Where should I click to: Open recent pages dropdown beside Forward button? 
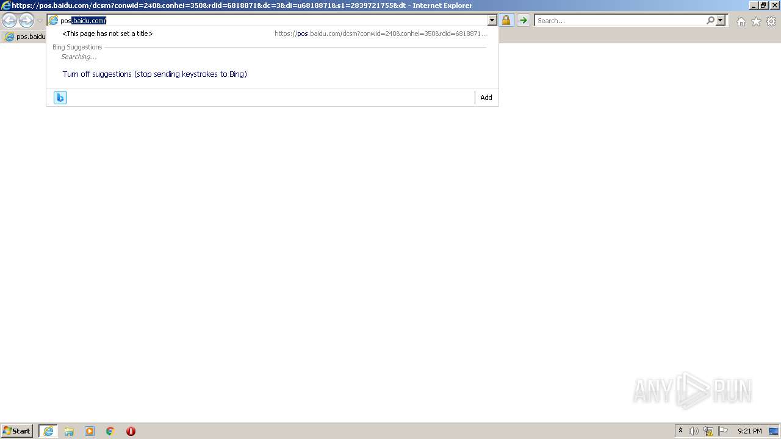click(x=40, y=21)
